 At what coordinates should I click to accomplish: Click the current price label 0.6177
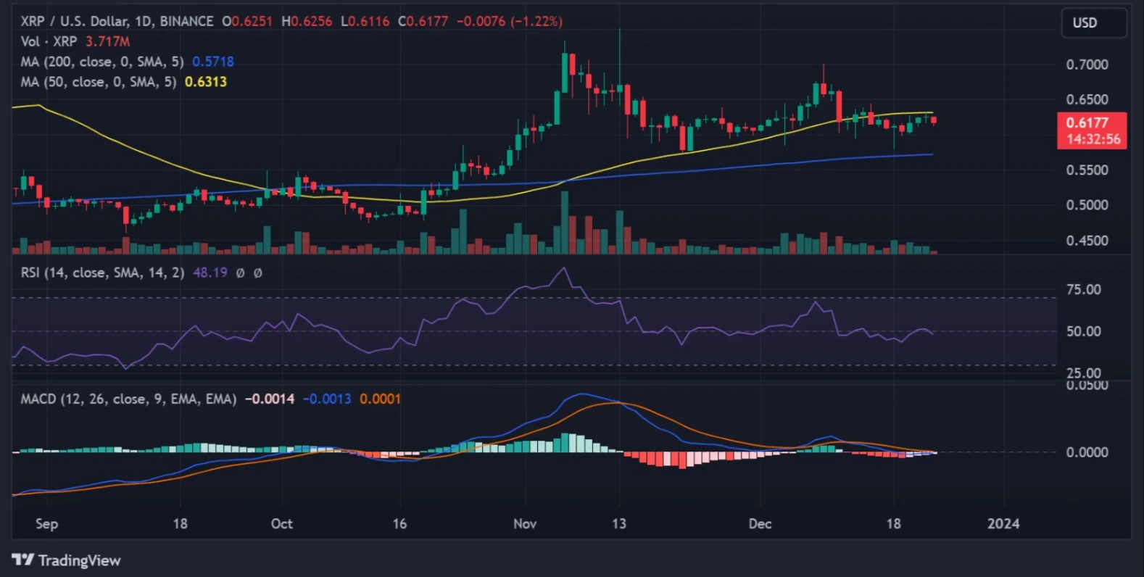click(x=1092, y=130)
